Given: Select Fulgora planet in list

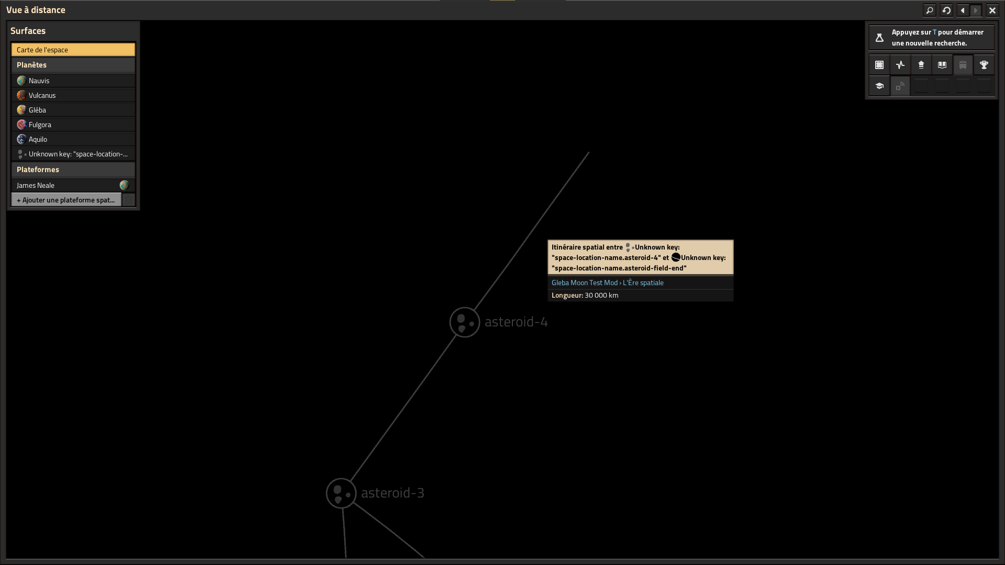Looking at the screenshot, I should tap(73, 125).
